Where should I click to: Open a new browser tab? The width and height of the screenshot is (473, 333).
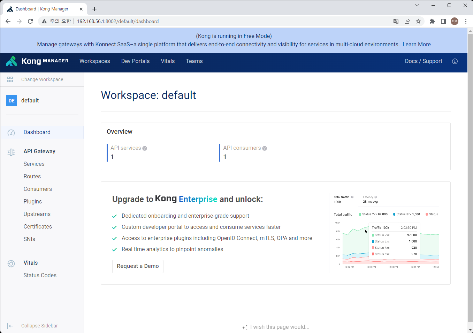94,9
